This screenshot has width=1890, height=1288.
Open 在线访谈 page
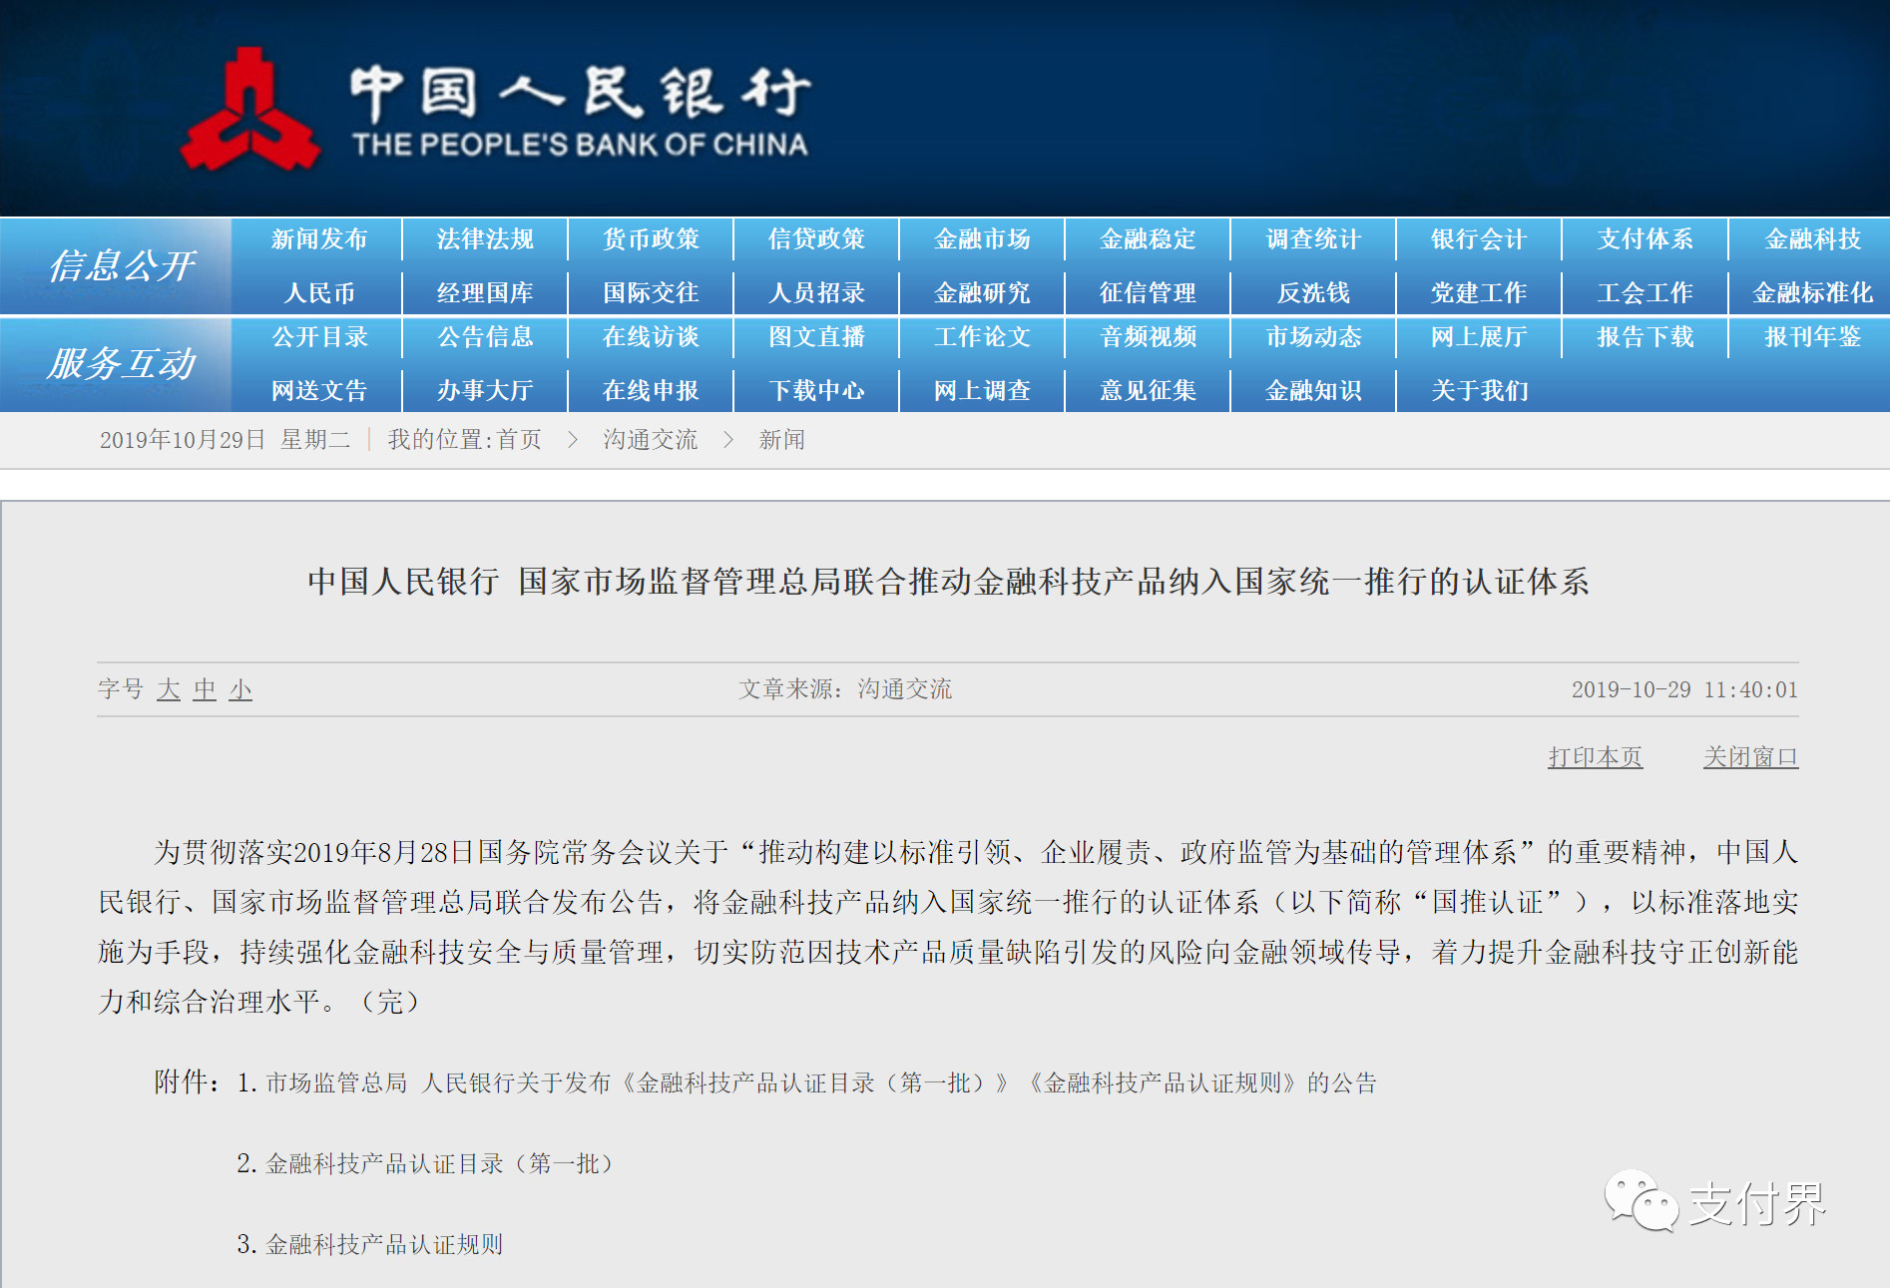coord(651,337)
